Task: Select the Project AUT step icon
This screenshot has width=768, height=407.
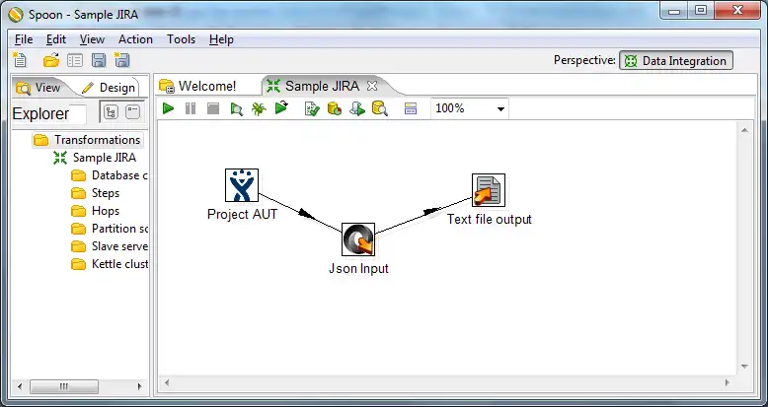Action: click(242, 185)
